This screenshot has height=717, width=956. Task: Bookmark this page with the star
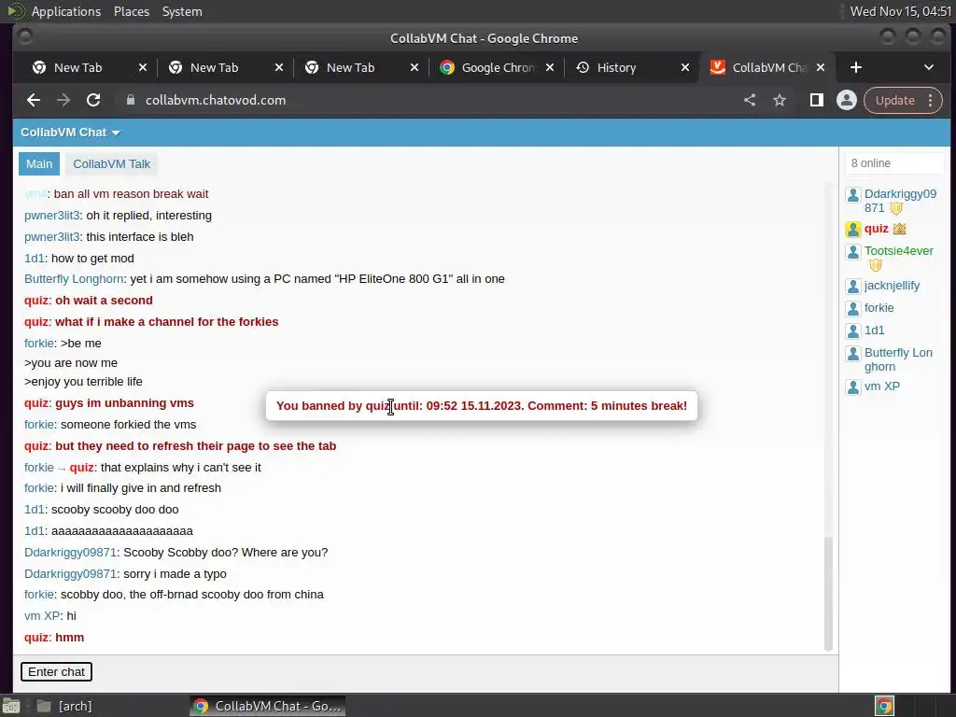(x=780, y=100)
